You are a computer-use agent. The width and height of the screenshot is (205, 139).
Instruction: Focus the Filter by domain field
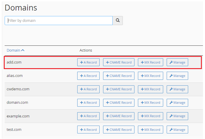(59, 20)
